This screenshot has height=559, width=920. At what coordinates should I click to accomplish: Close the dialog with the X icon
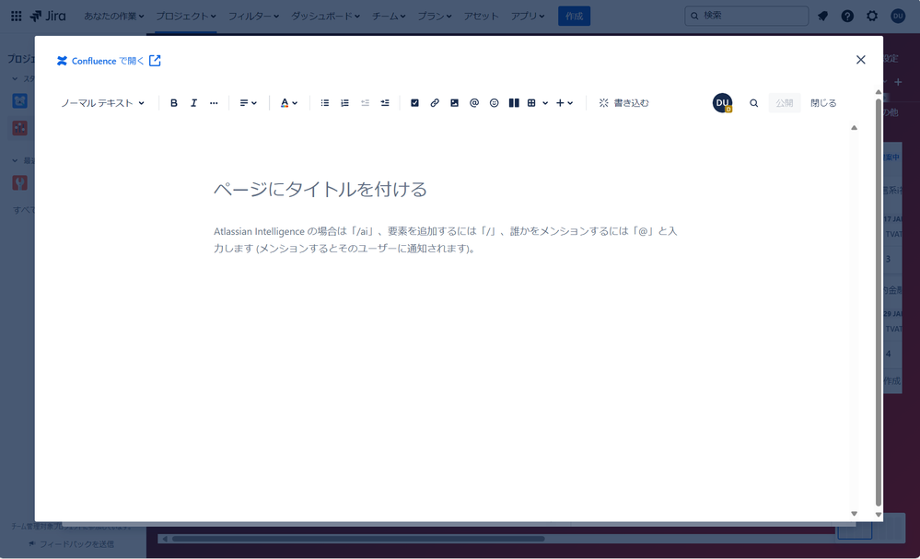pos(861,60)
